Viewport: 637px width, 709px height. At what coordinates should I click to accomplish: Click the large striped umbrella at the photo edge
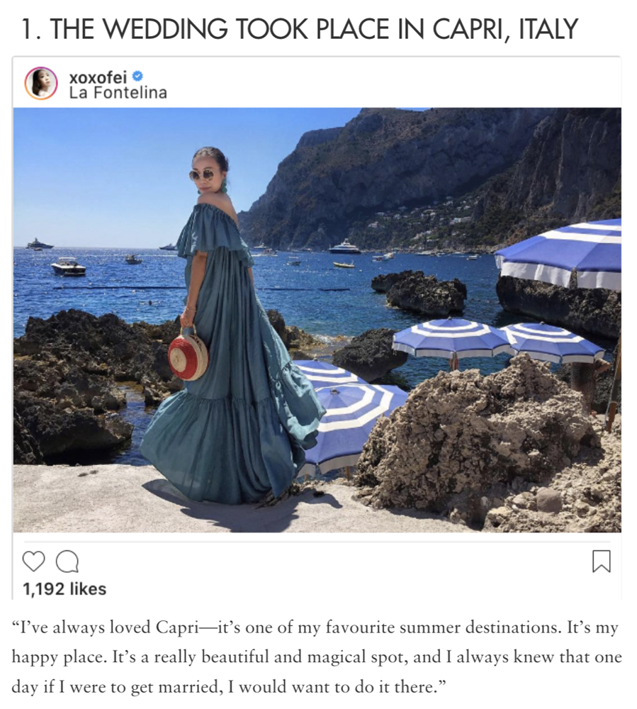[560, 253]
